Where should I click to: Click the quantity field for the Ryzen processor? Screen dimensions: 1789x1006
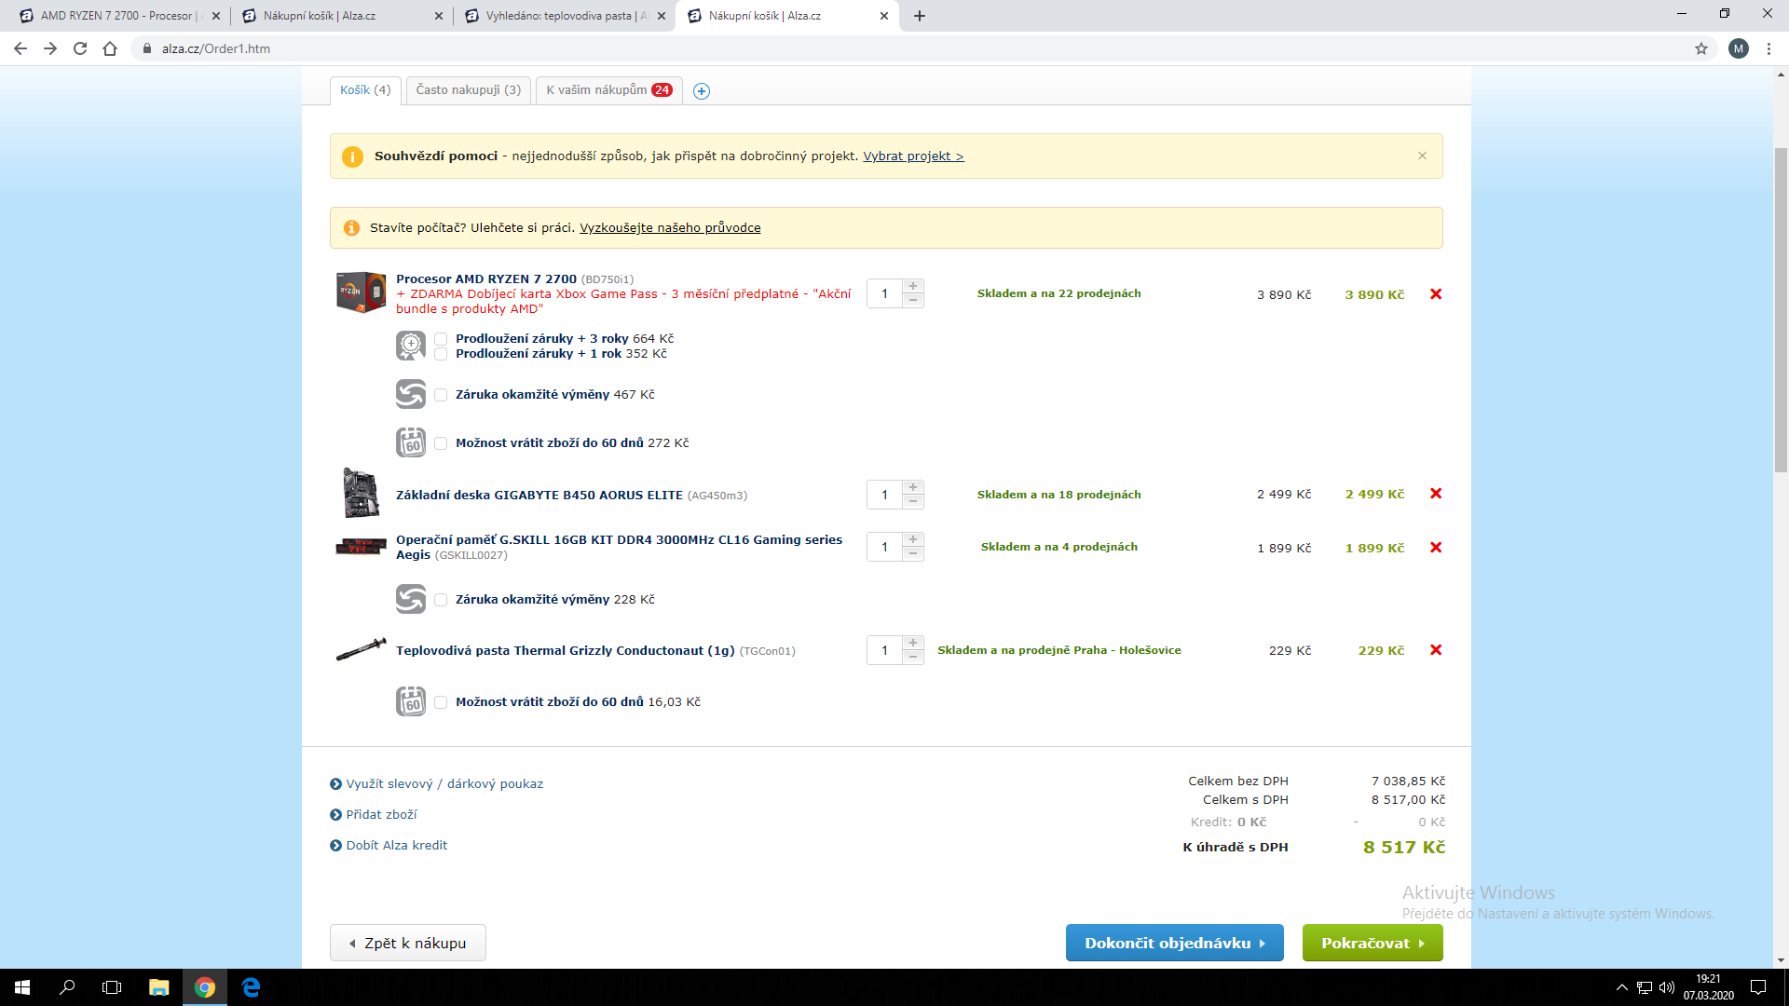(884, 293)
